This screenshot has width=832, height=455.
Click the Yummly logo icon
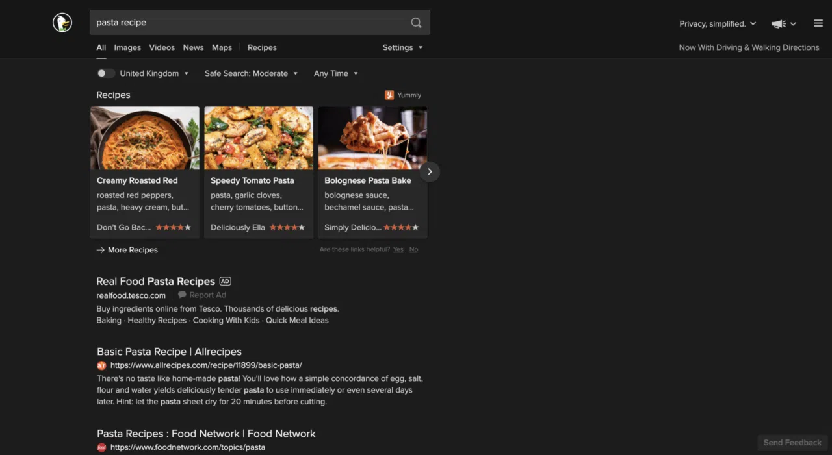389,95
